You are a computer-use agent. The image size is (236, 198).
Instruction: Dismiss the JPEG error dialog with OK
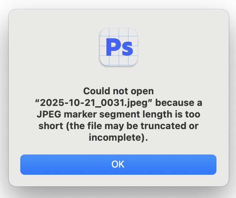(x=118, y=164)
